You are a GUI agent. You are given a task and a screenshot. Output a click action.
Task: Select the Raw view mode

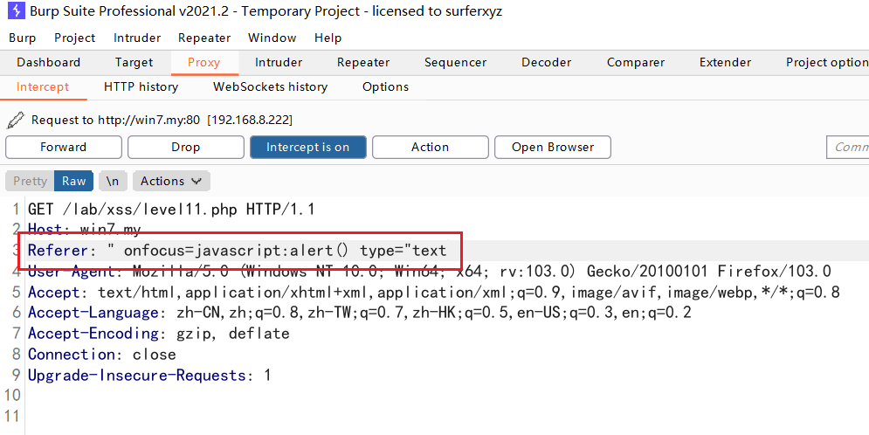pos(73,181)
